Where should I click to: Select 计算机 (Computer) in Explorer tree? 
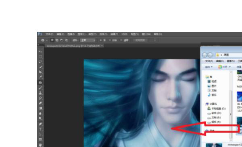coord(211,104)
